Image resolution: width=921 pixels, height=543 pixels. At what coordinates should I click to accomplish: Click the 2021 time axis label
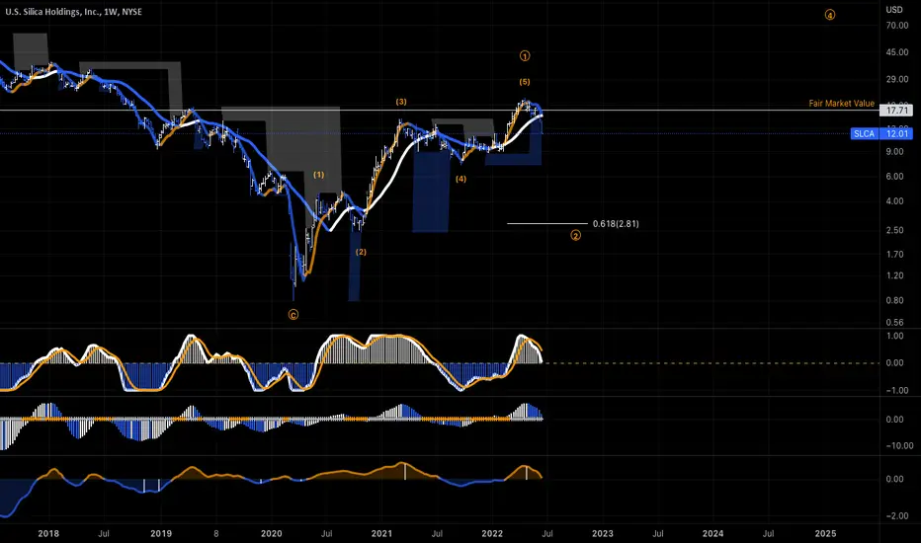click(x=381, y=533)
